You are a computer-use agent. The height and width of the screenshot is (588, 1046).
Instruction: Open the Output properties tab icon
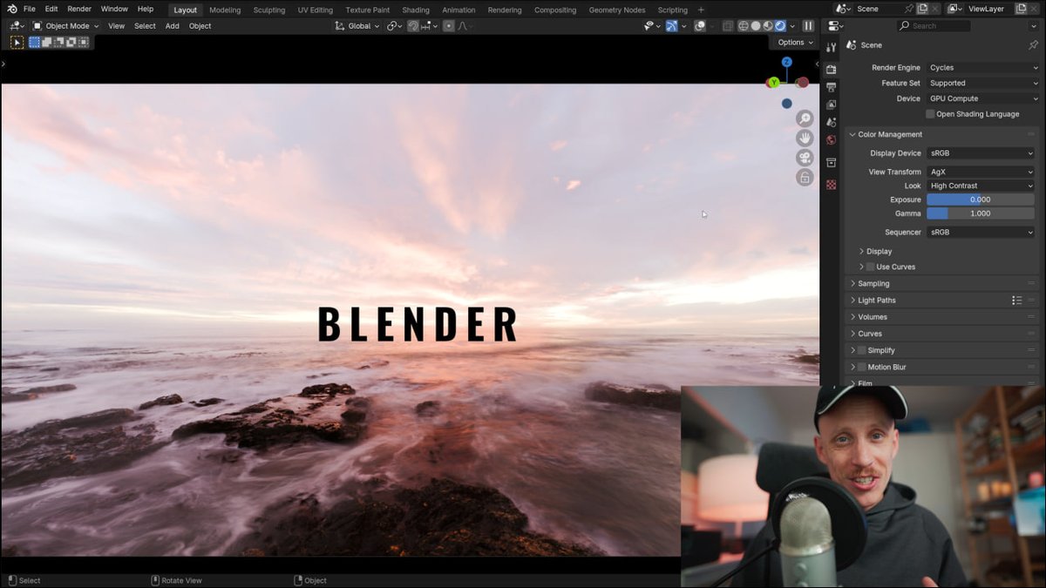coord(831,87)
